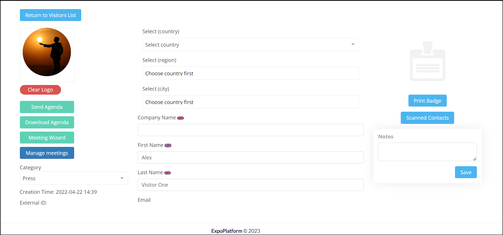Click the red Clear Logo button
This screenshot has width=503, height=235.
40,90
